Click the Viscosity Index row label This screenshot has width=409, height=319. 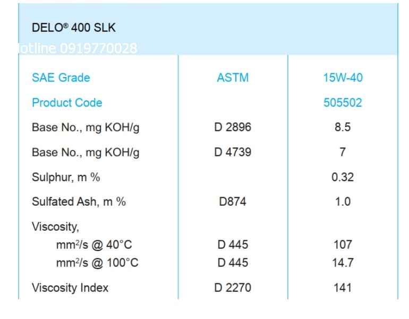pos(70,288)
